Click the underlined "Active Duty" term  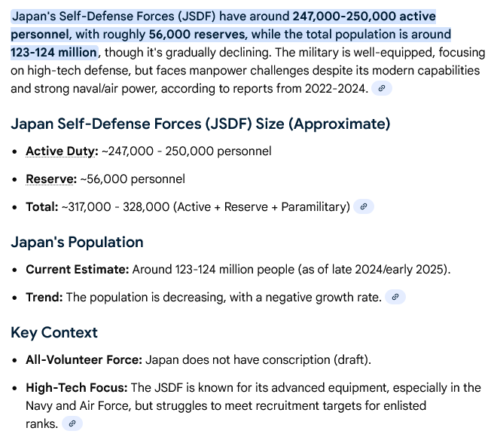pyautogui.click(x=62, y=151)
